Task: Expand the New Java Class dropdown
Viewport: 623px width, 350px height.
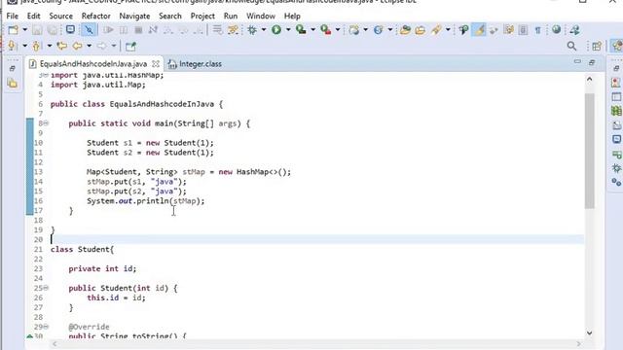Action: point(390,30)
